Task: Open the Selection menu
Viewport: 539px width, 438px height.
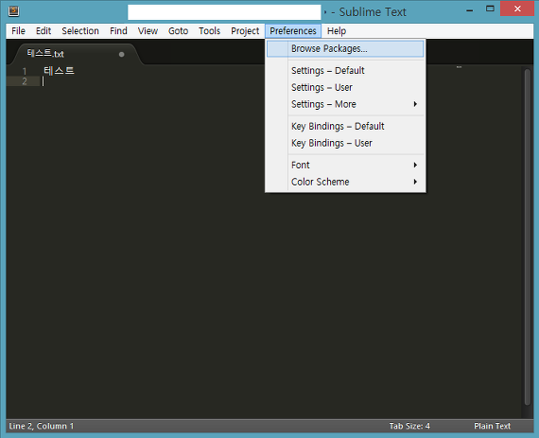Action: pos(80,31)
